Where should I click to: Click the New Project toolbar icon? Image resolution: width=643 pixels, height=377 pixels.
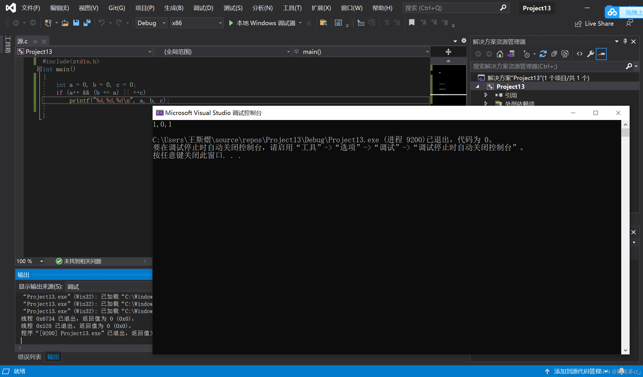(x=48, y=23)
